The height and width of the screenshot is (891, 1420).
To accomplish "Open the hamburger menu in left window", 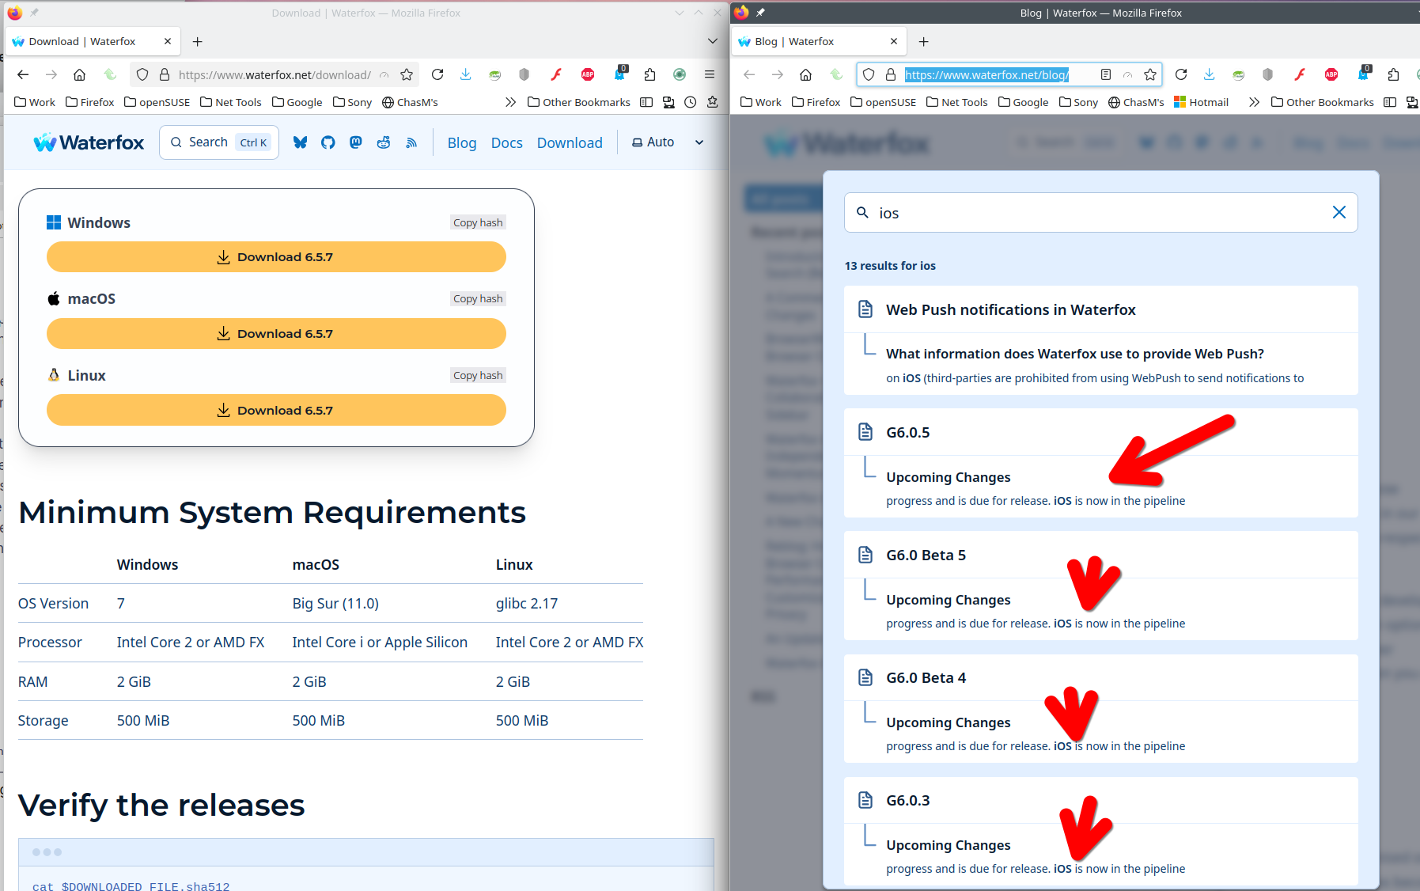I will pyautogui.click(x=710, y=74).
